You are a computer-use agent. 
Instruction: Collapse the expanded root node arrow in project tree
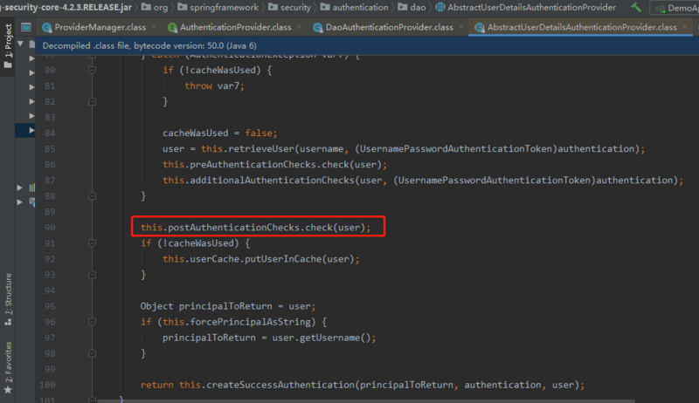coord(20,44)
